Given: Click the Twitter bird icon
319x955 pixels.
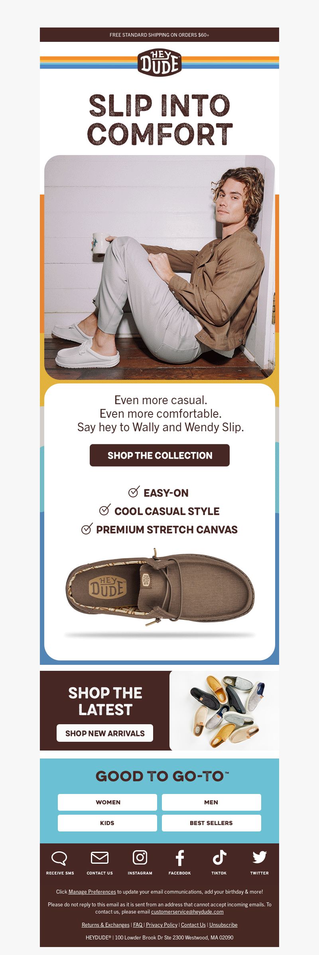Looking at the screenshot, I should point(260,857).
